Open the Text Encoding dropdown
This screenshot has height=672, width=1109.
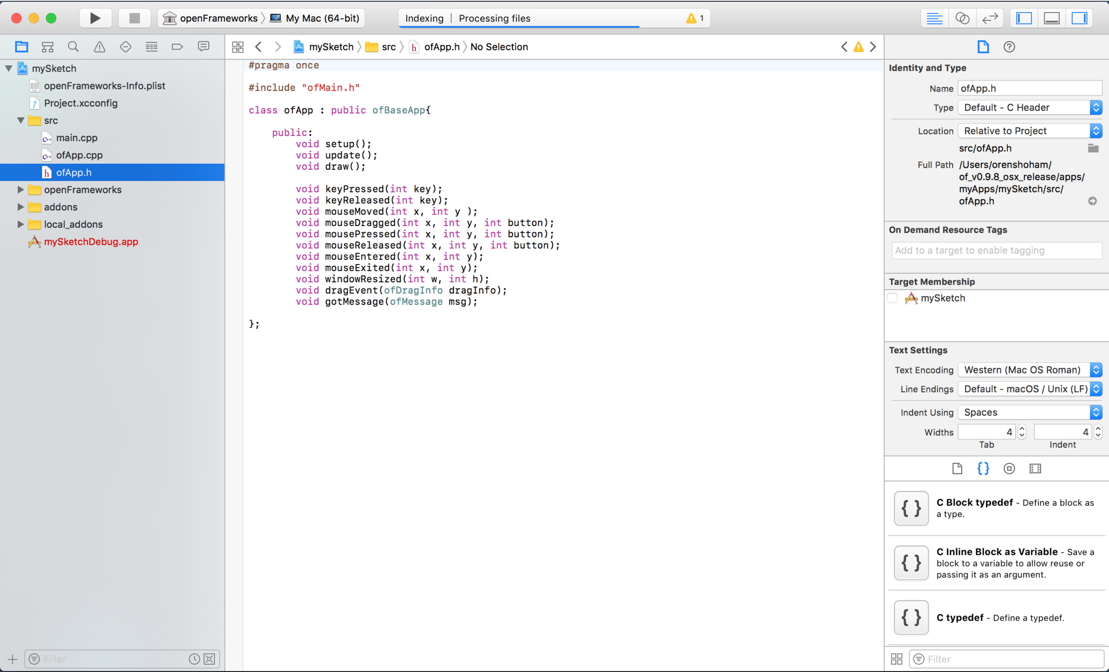tap(1029, 370)
